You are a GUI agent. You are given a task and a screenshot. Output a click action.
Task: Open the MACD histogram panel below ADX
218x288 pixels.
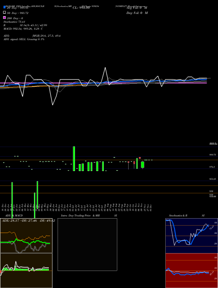click(26, 271)
